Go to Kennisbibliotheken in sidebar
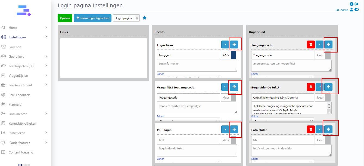The width and height of the screenshot is (364, 166). click(x=22, y=124)
